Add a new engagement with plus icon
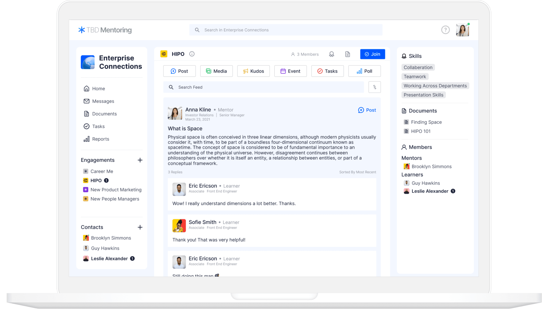The image size is (542, 336). coord(140,160)
